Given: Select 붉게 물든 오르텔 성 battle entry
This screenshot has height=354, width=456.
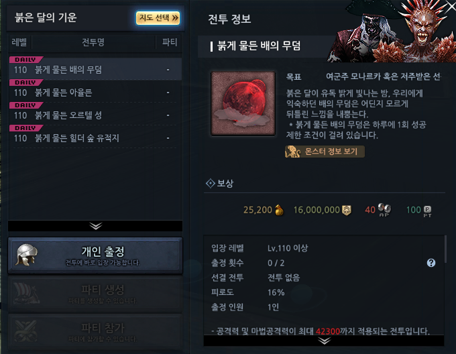Looking at the screenshot, I should 95,115.
